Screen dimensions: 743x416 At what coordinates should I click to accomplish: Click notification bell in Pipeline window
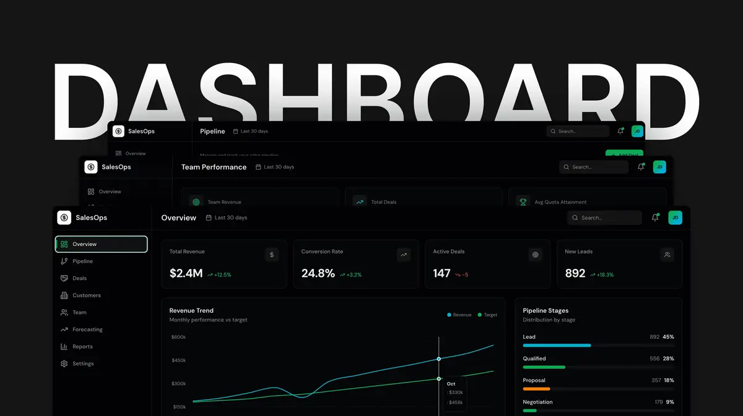(x=620, y=131)
